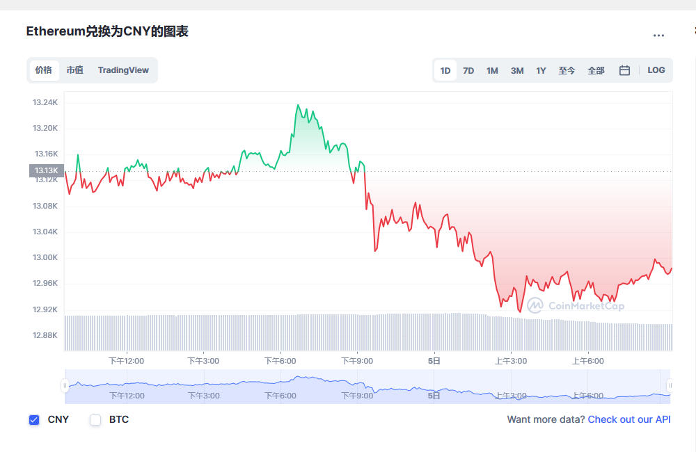Select the 7D time range
This screenshot has height=452, width=696.
(468, 70)
